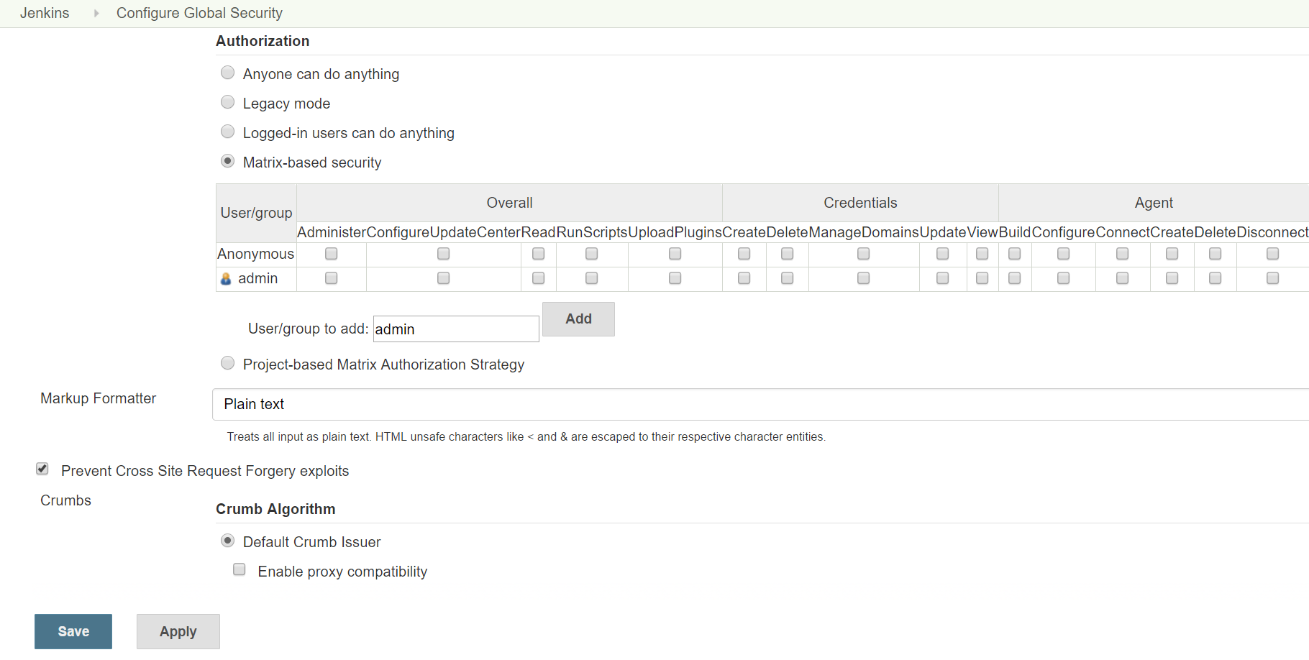Grant Agent Delete permission to admin
Image resolution: width=1309 pixels, height=660 pixels.
tap(1215, 278)
